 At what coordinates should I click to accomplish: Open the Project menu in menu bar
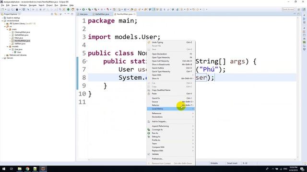point(49,5)
